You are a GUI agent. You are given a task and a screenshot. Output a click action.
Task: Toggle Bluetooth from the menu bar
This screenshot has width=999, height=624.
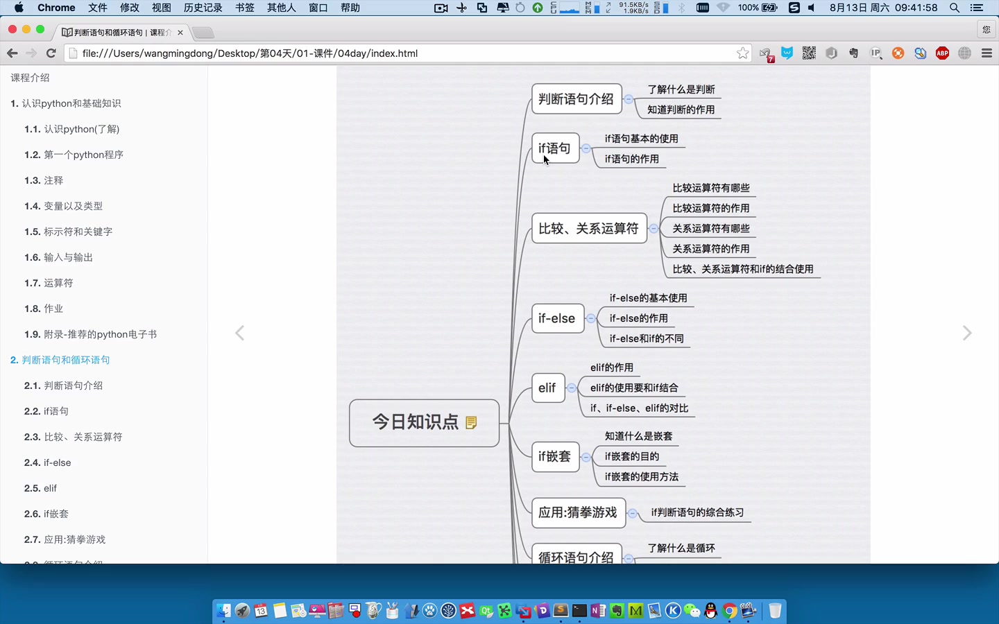click(682, 8)
